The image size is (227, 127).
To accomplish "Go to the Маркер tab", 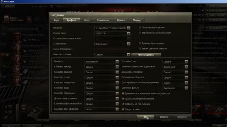I will (x=137, y=20).
